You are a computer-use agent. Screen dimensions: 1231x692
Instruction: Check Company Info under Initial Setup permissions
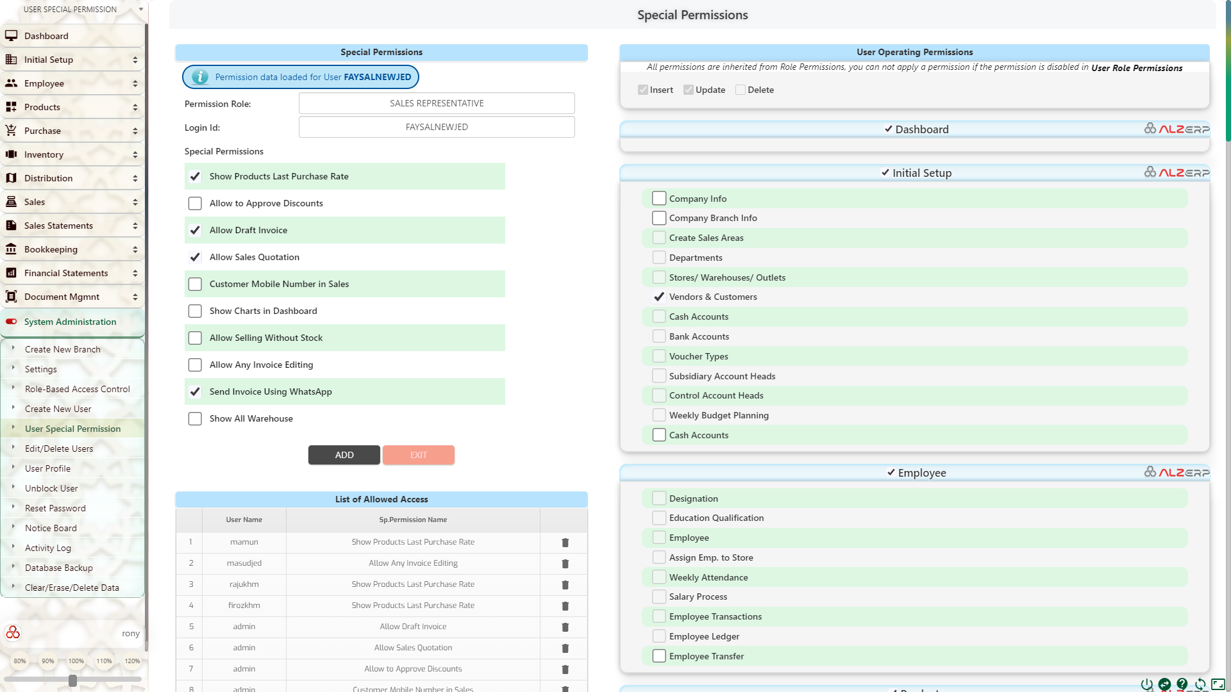pyautogui.click(x=659, y=198)
